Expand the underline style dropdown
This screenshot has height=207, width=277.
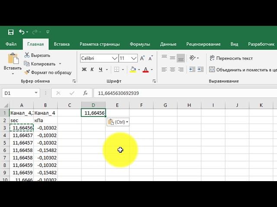click(107, 70)
